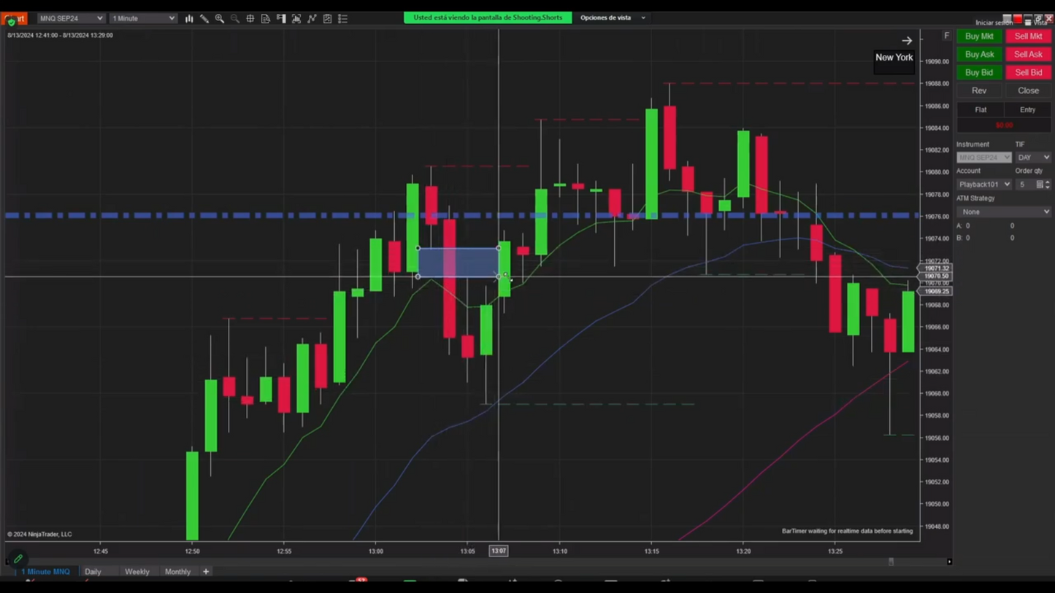Click the Sell Bid button
The height and width of the screenshot is (593, 1055).
tap(1028, 73)
